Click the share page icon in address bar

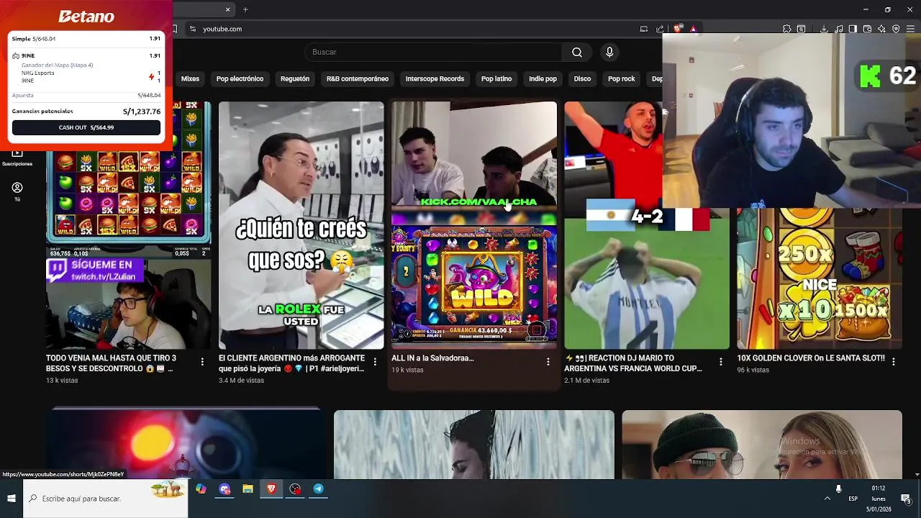660,29
